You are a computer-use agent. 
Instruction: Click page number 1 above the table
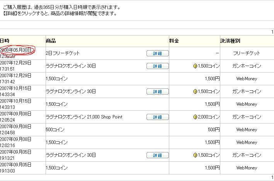(x=272, y=32)
